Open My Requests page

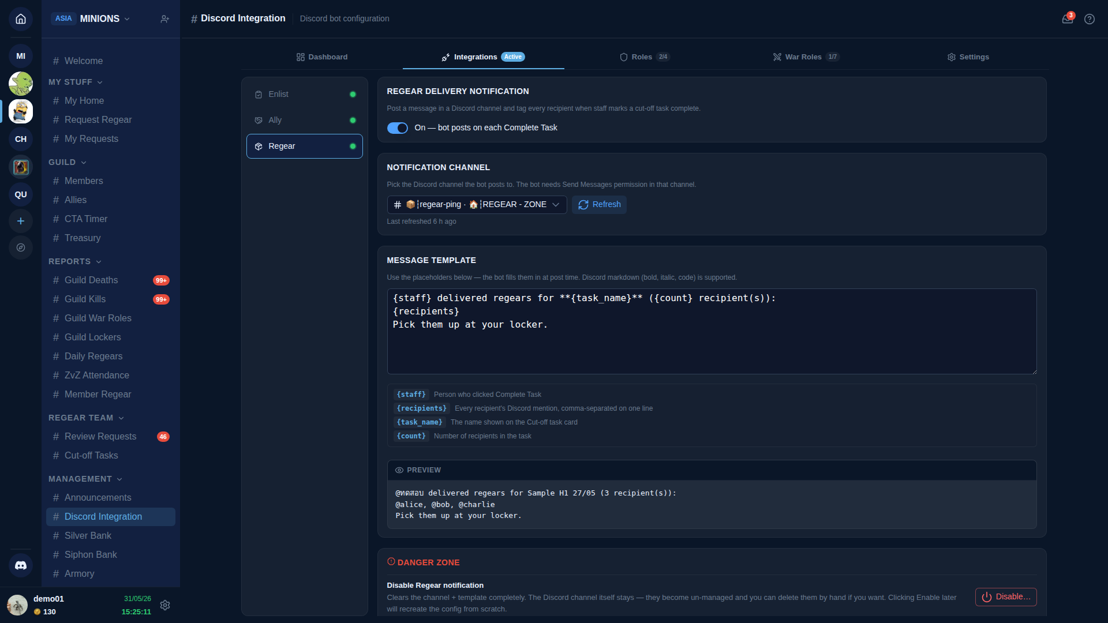[x=111, y=139]
